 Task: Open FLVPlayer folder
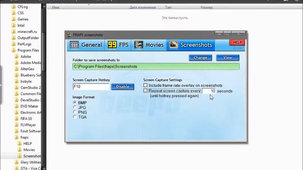point(28,125)
